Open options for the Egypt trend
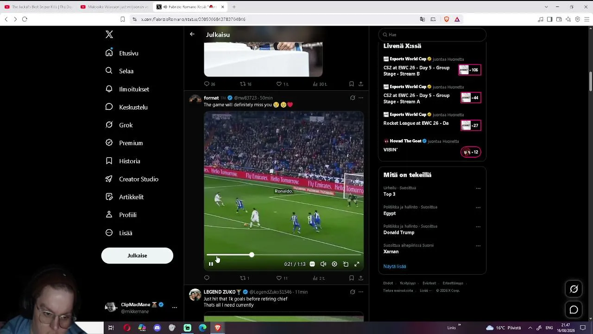Viewport: 593px width, 334px height. click(478, 207)
